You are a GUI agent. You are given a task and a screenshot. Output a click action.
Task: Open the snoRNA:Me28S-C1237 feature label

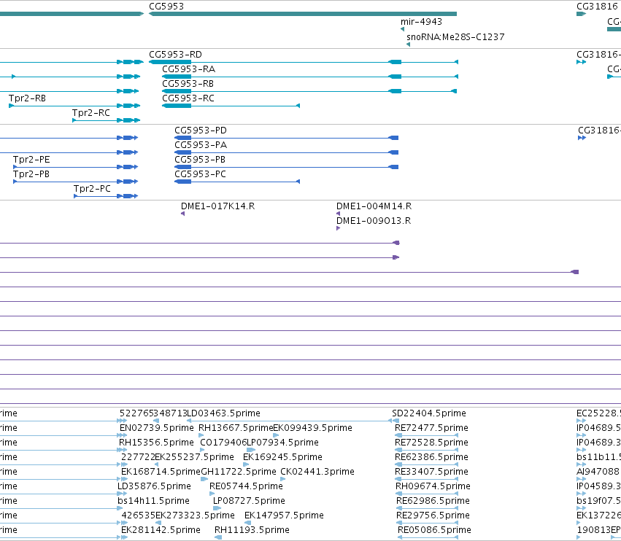point(455,36)
